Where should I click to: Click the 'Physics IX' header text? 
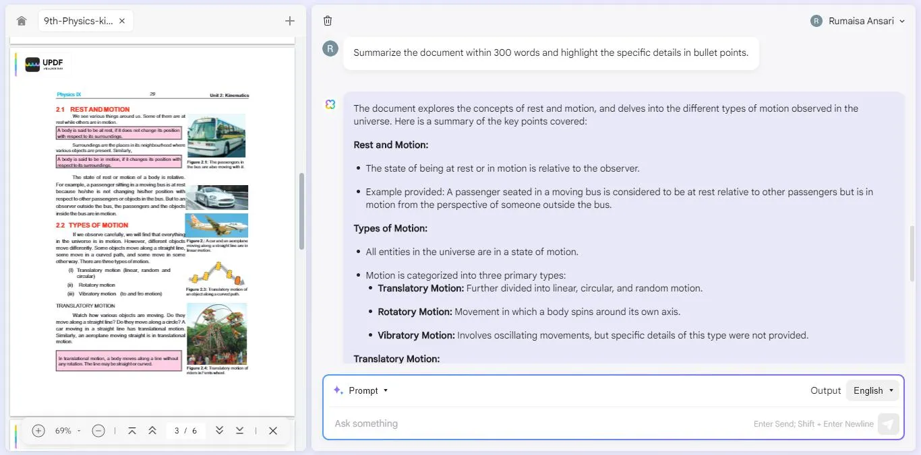pyautogui.click(x=69, y=95)
